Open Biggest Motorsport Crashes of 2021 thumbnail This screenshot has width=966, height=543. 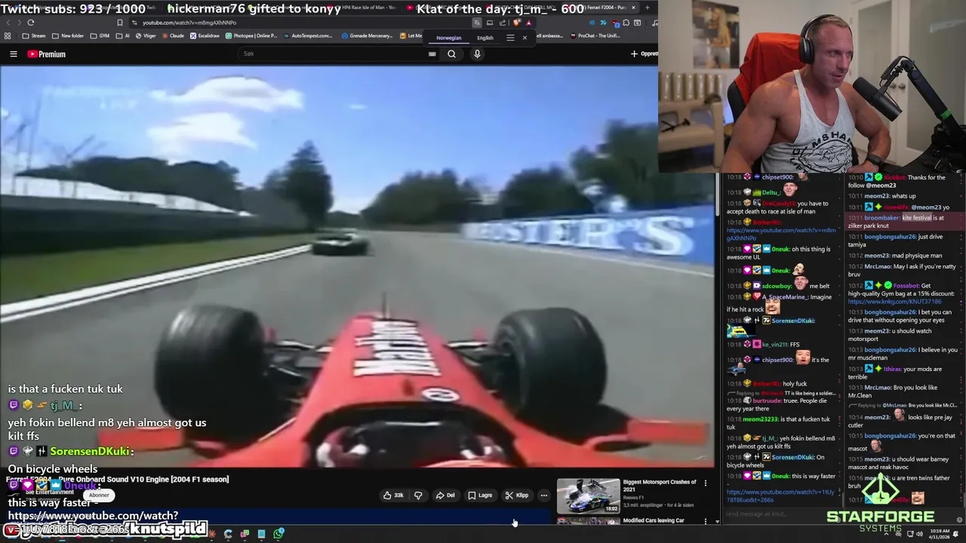588,495
